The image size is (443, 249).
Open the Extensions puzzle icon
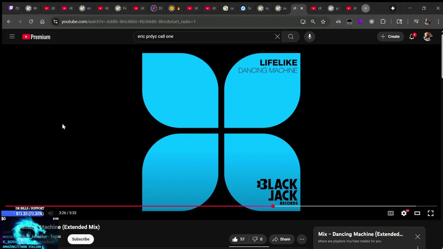pos(383,21)
